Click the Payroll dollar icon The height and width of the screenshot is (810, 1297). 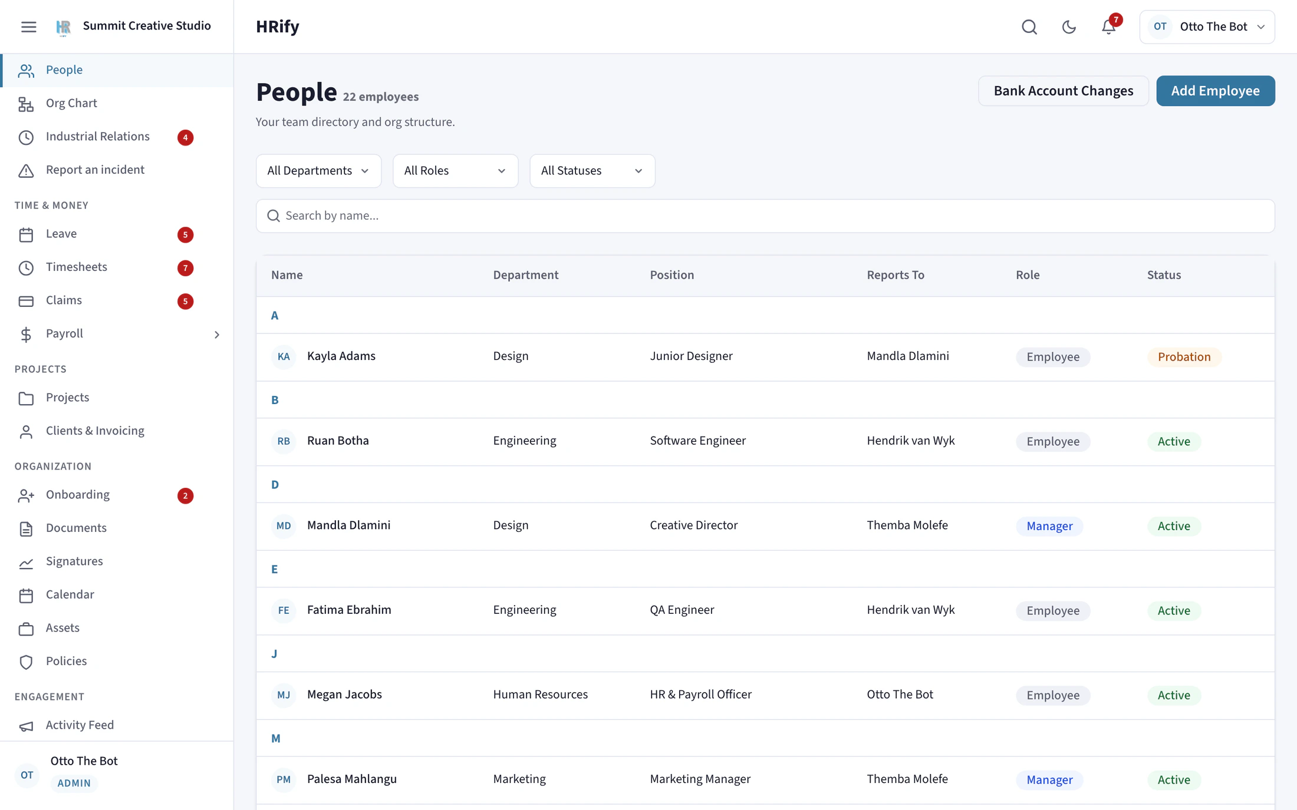coord(26,334)
